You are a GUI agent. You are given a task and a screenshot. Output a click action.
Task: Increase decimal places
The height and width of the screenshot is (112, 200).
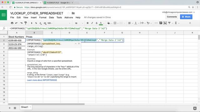coord(45,23)
